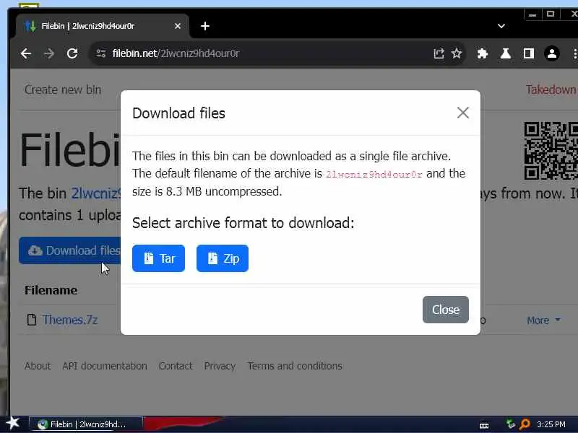Bookmark this tab with the star icon

(x=457, y=53)
